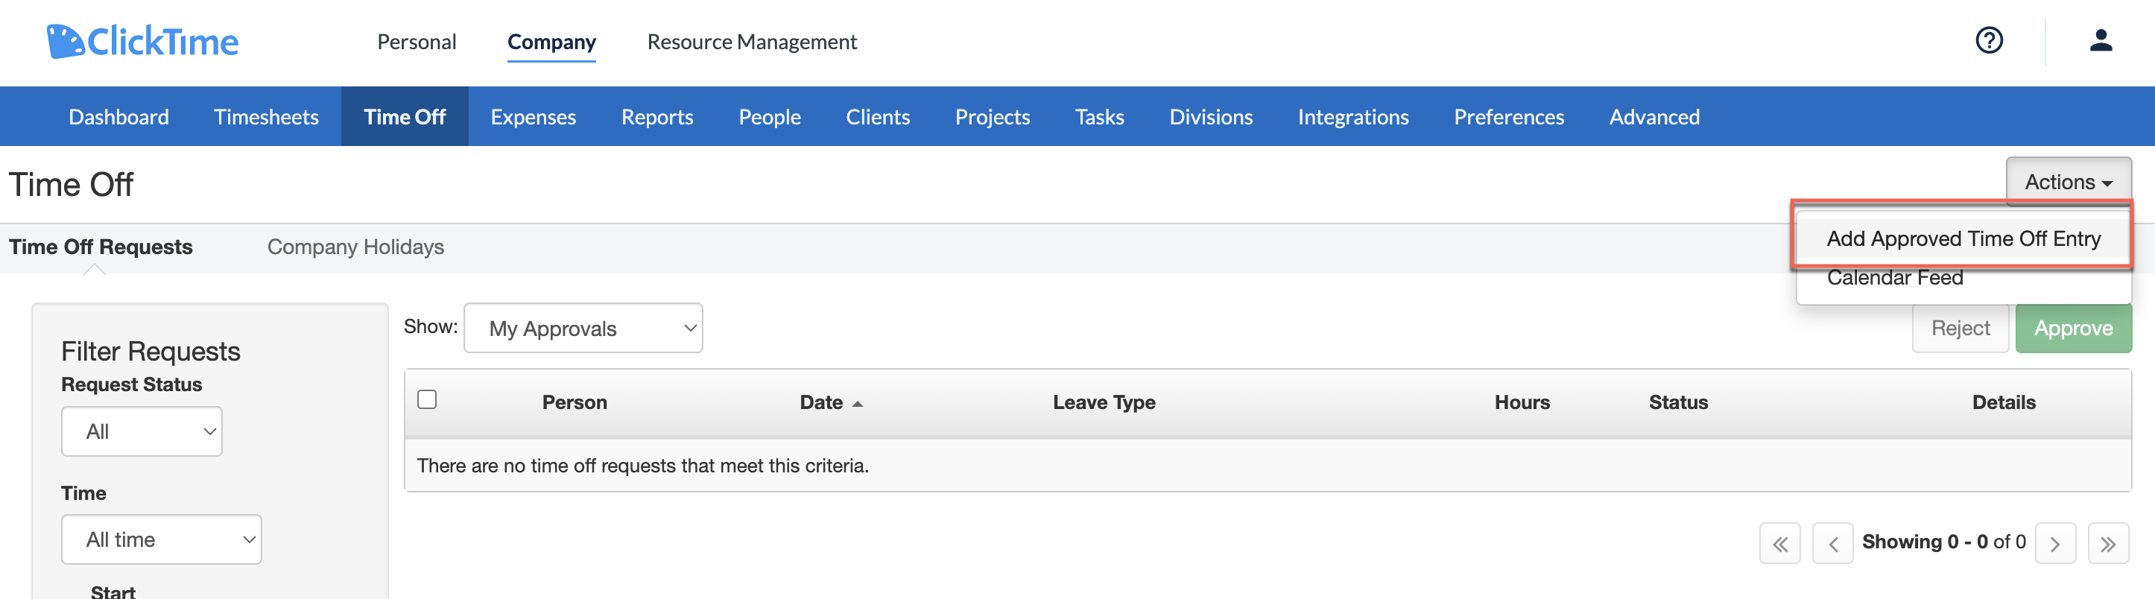
Task: Sort by the Status column header
Action: tap(1677, 402)
